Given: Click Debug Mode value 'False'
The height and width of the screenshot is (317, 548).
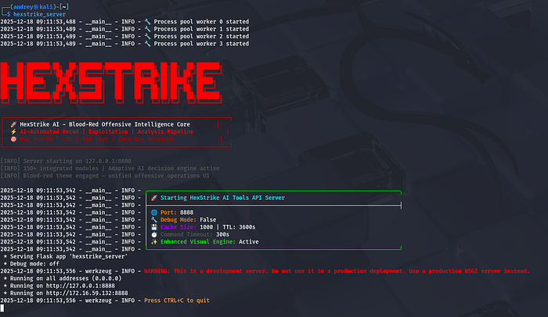Looking at the screenshot, I should pyautogui.click(x=208, y=219).
